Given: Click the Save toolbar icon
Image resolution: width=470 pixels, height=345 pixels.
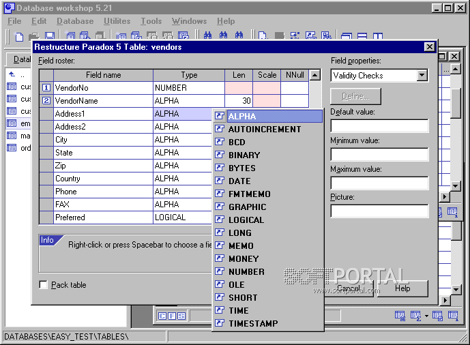Looking at the screenshot, I should [x=50, y=36].
